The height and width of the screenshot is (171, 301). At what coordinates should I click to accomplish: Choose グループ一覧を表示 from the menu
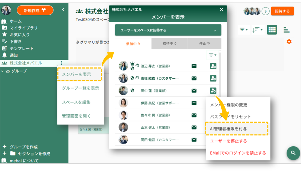81,88
